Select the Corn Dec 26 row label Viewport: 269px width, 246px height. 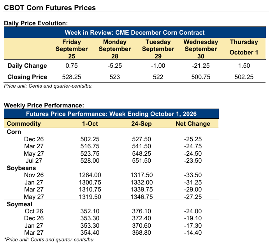pos(34,139)
